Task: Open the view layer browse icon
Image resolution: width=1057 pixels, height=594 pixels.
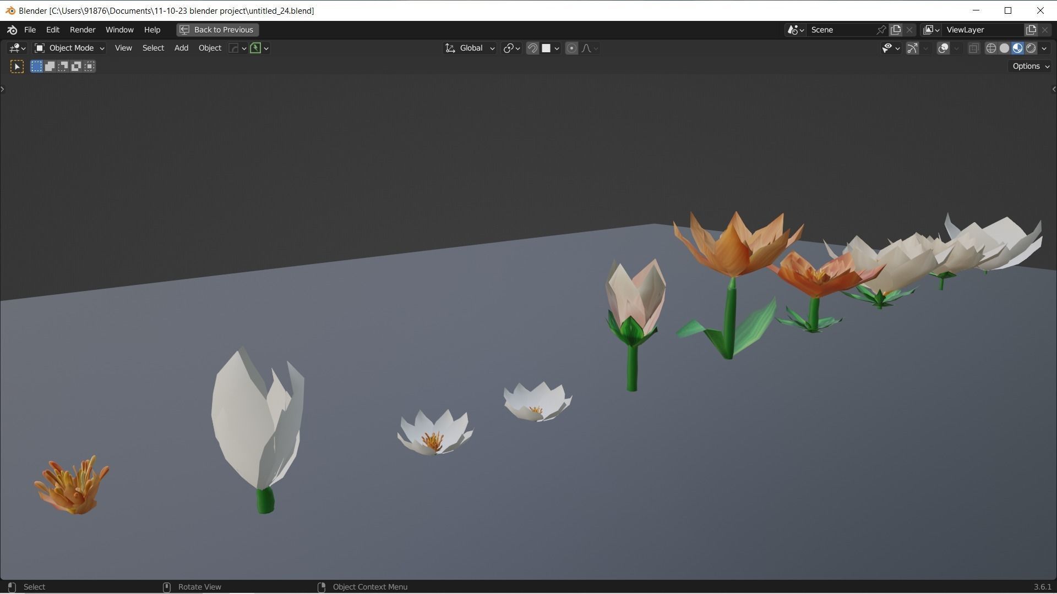Action: [931, 30]
